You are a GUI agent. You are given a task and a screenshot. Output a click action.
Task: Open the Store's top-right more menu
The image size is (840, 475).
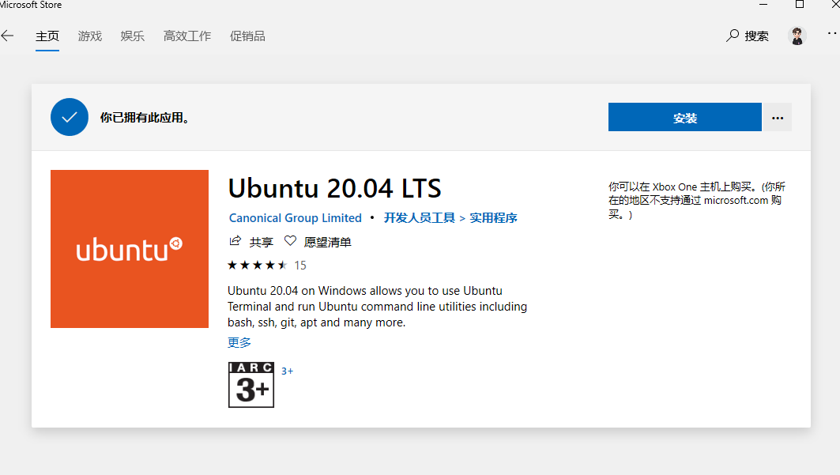click(x=832, y=33)
